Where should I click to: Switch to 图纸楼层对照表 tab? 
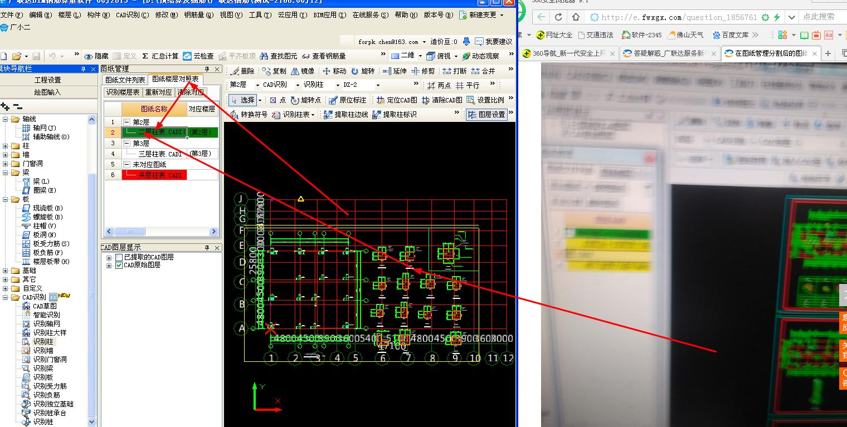coord(176,80)
